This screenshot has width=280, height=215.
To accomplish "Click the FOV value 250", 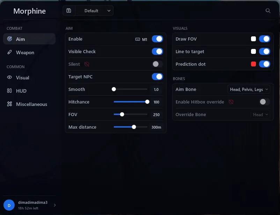I will pos(156,115).
